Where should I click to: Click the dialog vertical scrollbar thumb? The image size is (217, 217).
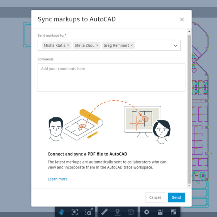[x=189, y=109]
